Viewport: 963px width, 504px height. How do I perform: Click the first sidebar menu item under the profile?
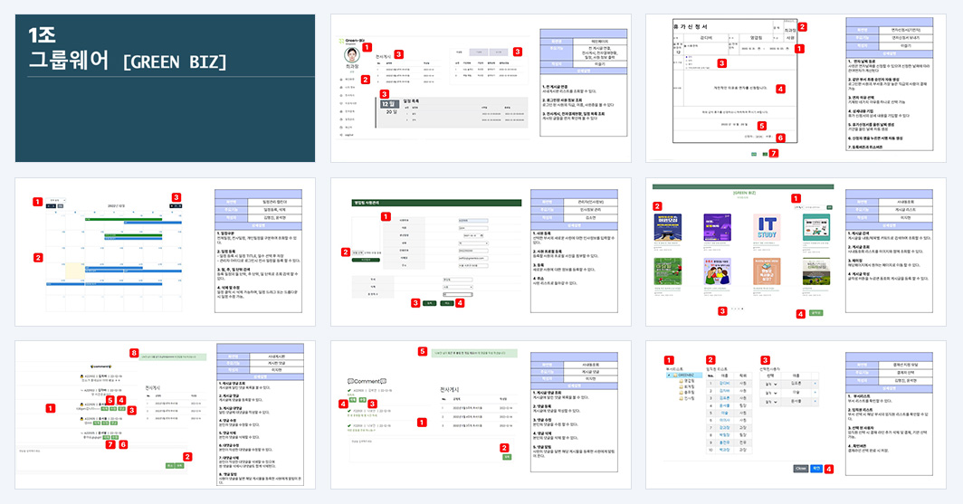[x=348, y=80]
